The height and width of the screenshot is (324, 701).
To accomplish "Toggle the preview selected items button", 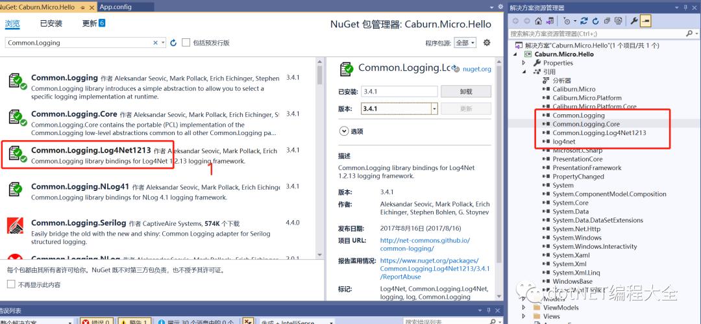I will tap(645, 21).
